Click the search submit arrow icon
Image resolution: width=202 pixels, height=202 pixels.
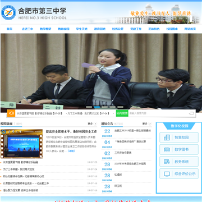click(x=191, y=113)
